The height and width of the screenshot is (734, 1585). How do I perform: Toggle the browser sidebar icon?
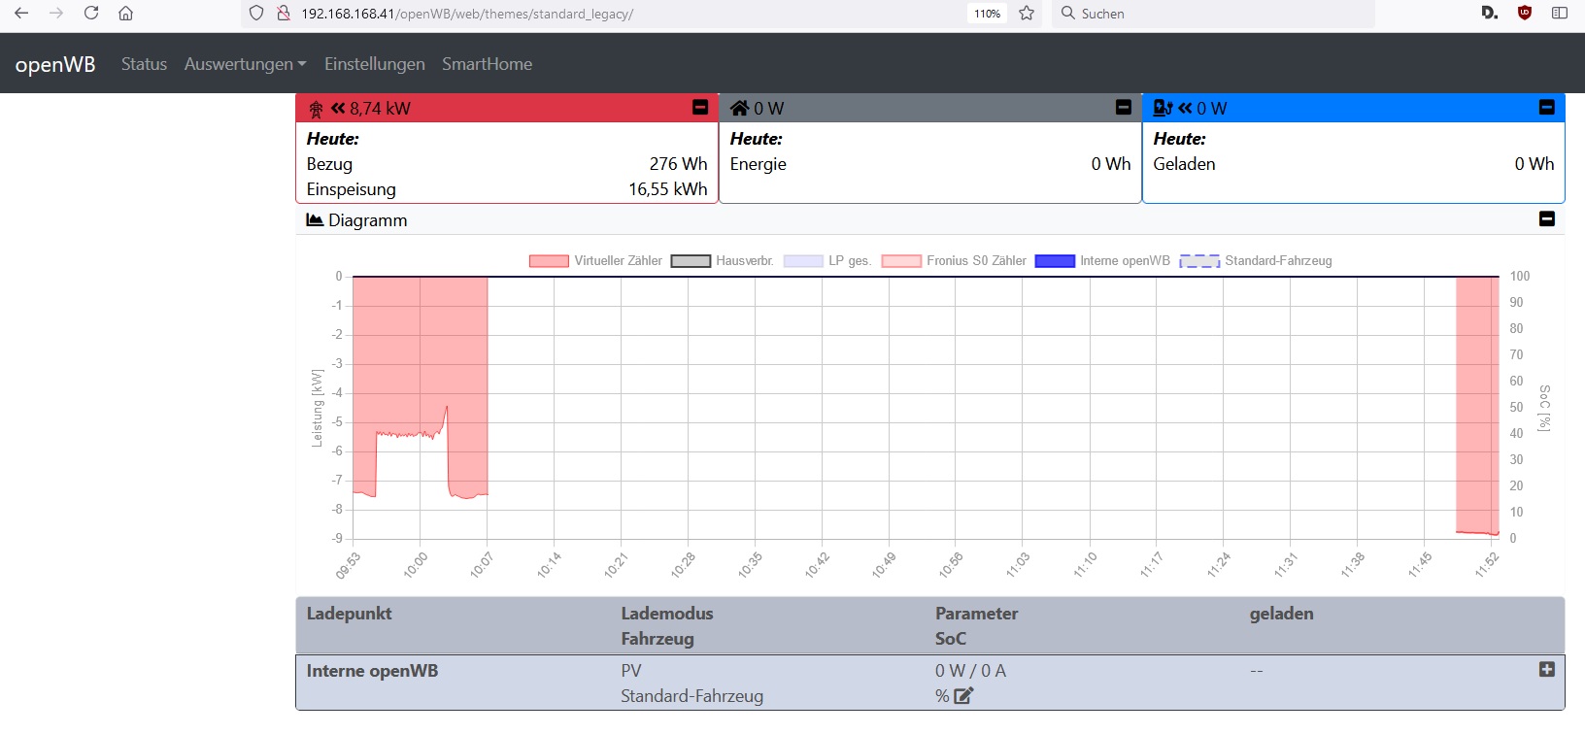point(1560,14)
